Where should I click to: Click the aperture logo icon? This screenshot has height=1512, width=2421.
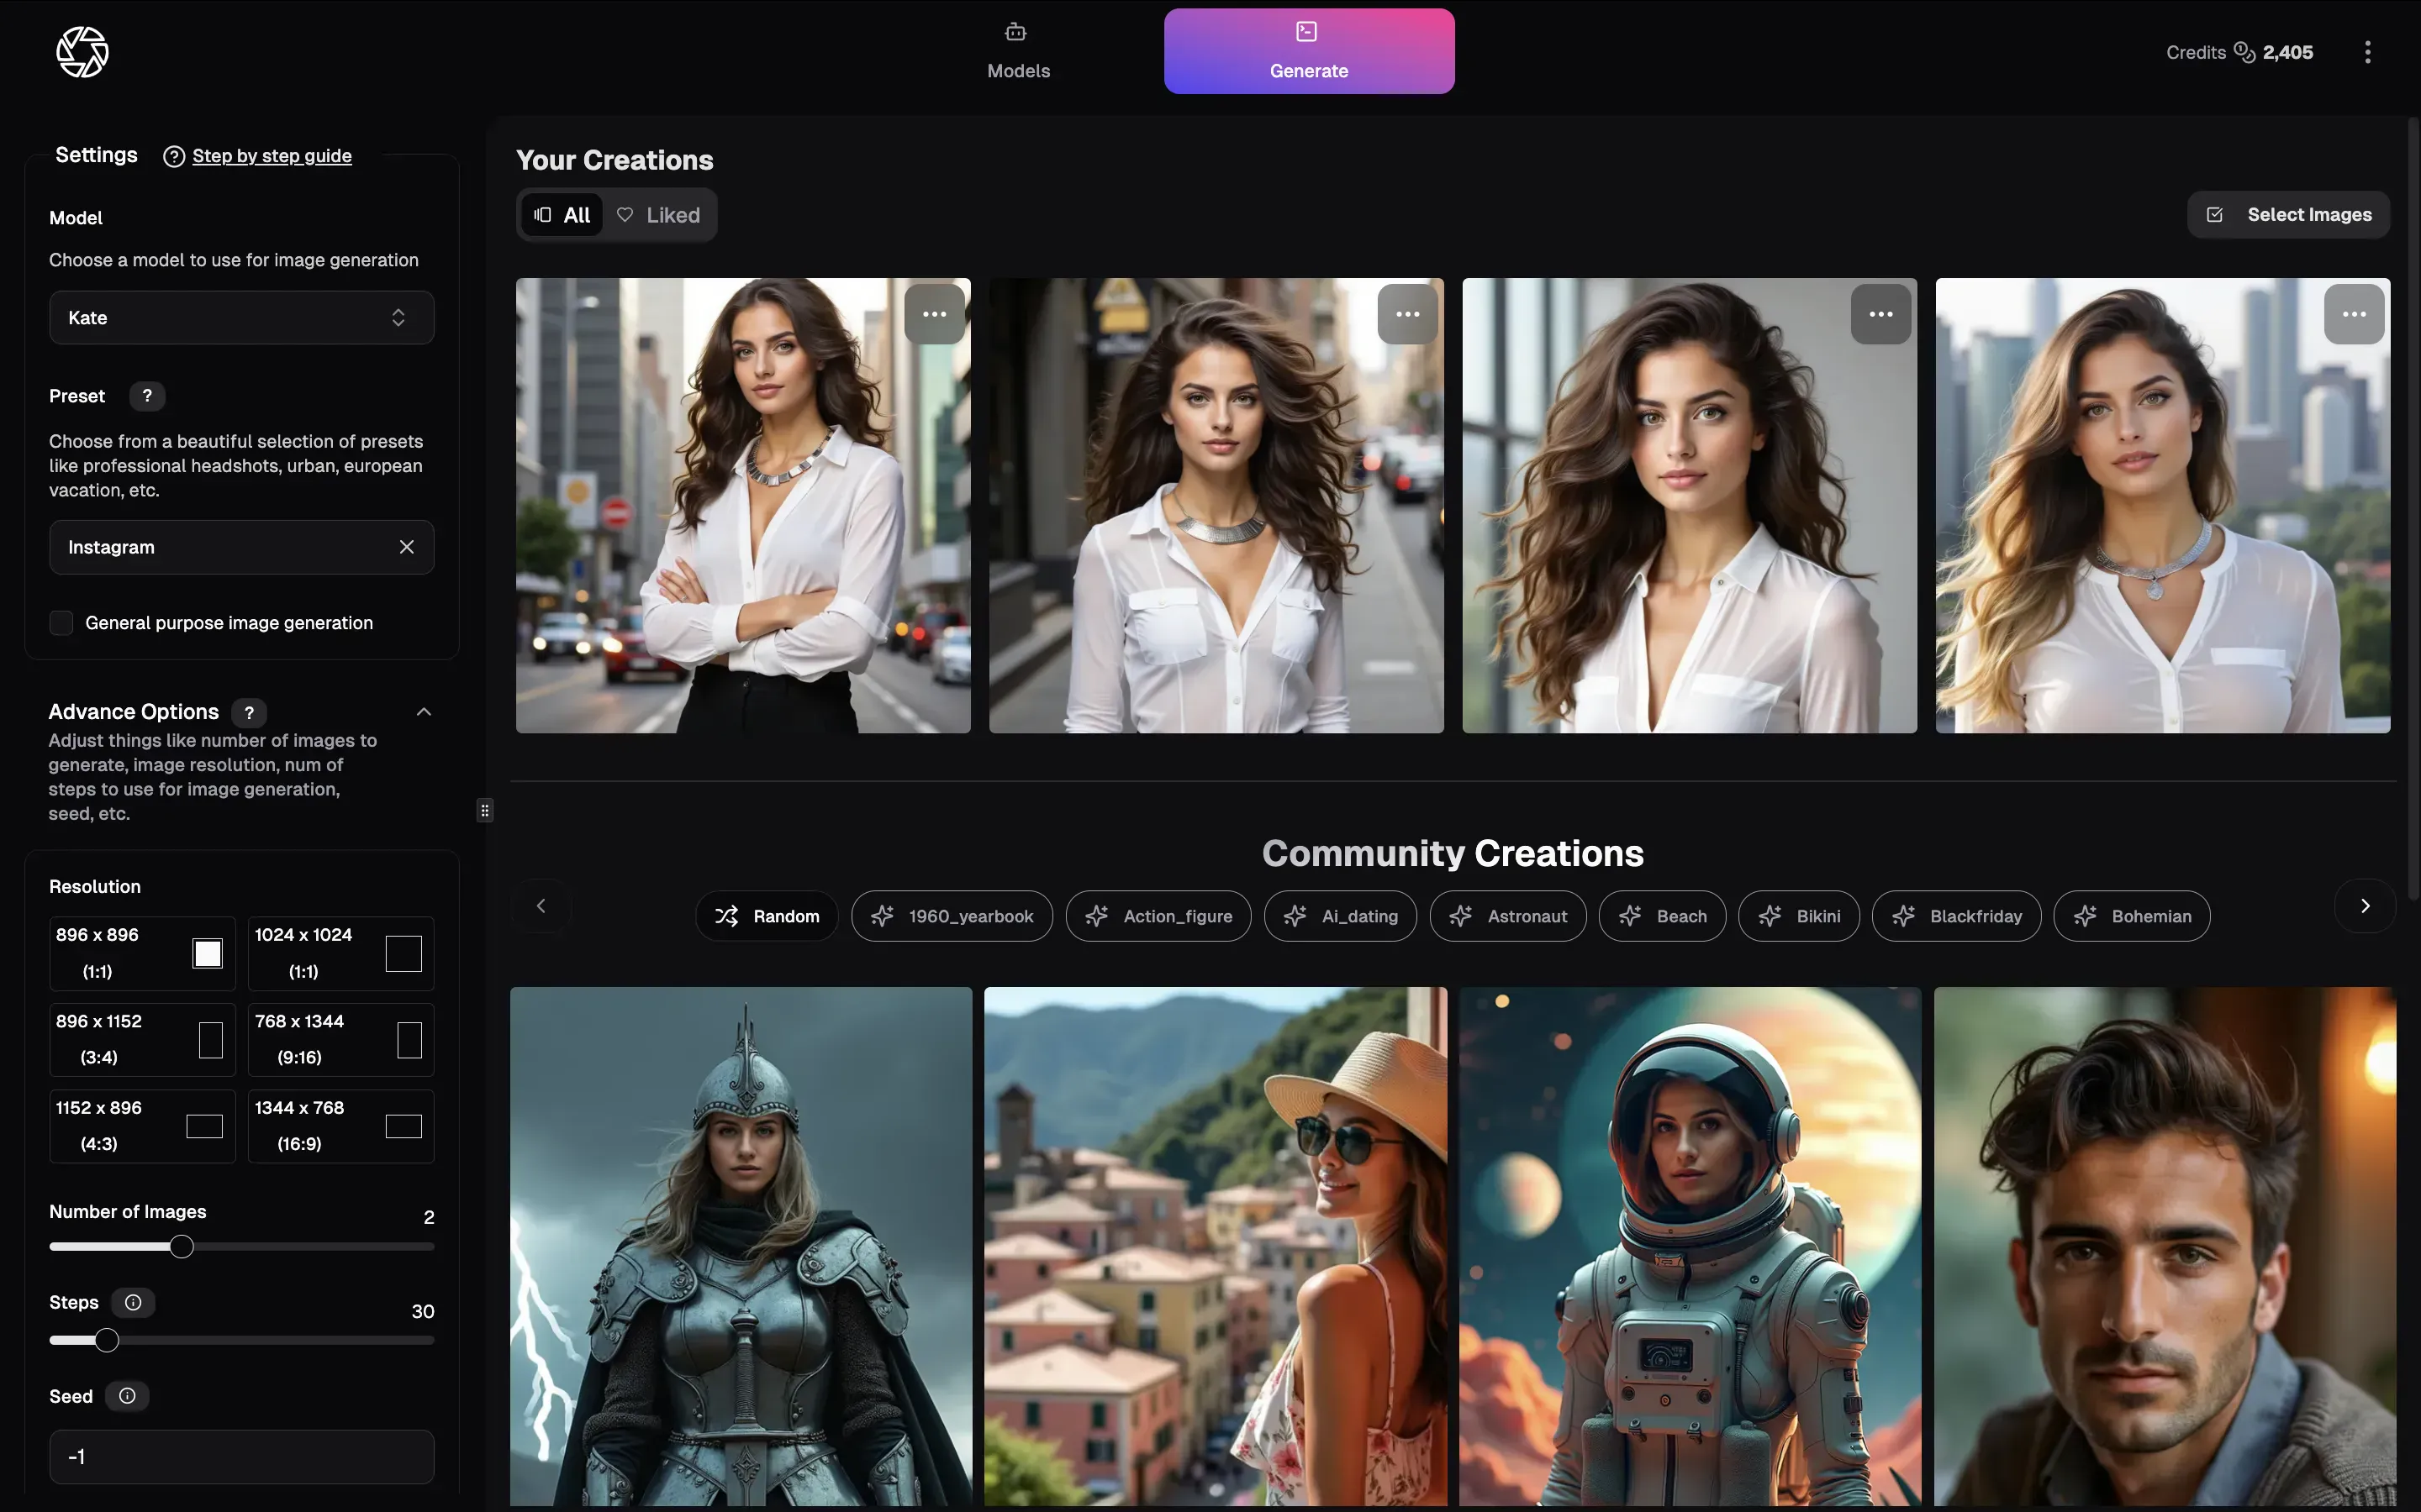tap(82, 52)
